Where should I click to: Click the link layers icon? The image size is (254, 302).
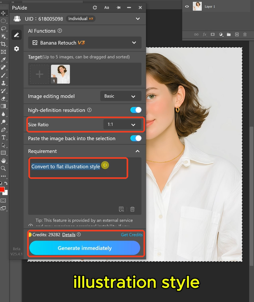coord(196,34)
